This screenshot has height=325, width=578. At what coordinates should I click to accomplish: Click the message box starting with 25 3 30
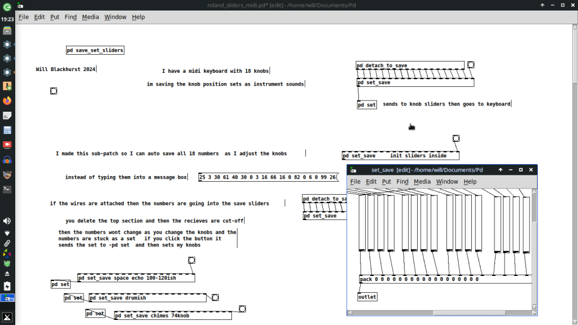[x=268, y=177]
